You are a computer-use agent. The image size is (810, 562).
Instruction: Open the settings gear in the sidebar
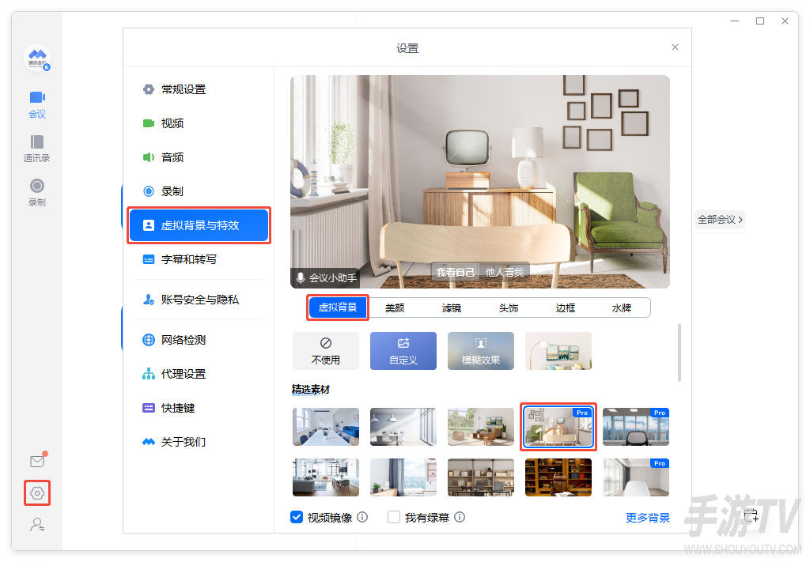[37, 493]
